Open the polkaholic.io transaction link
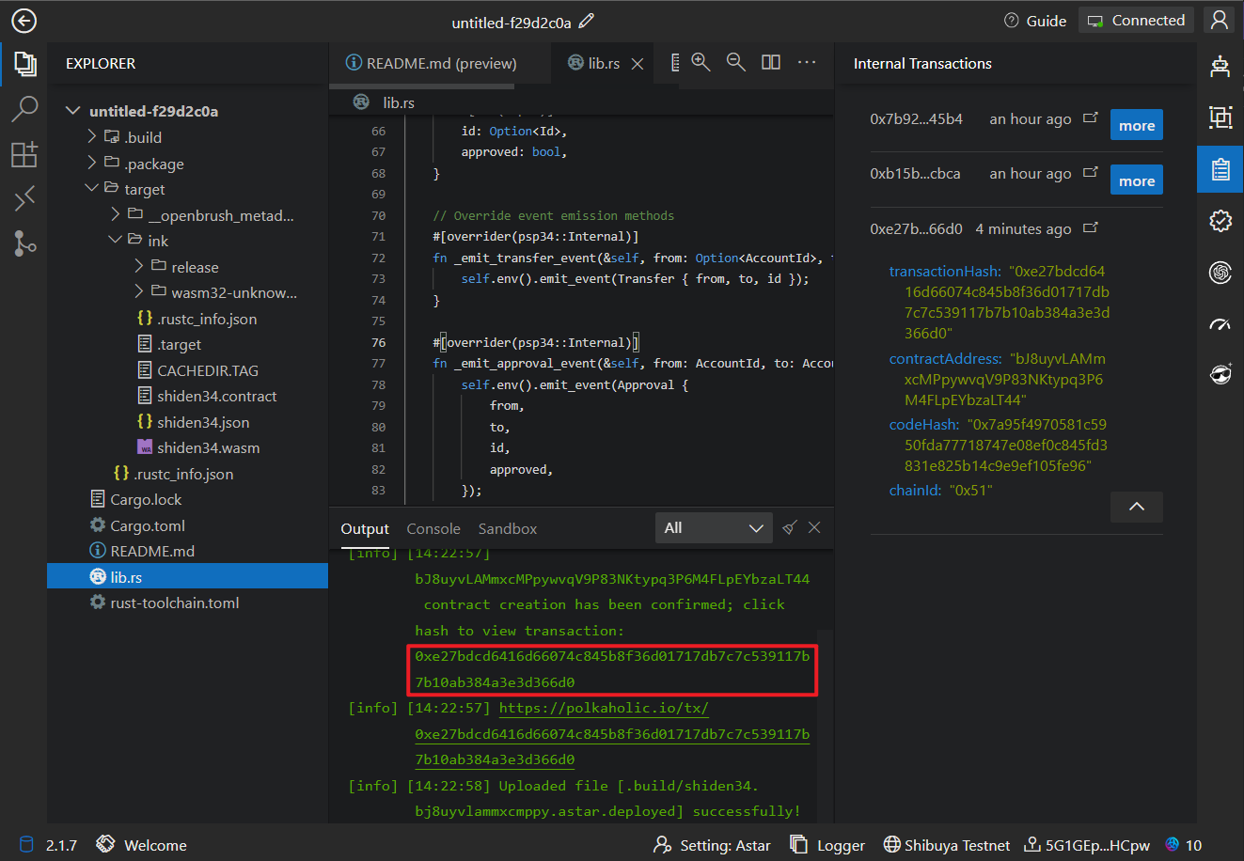Screen dimensions: 1244x861 coord(604,708)
